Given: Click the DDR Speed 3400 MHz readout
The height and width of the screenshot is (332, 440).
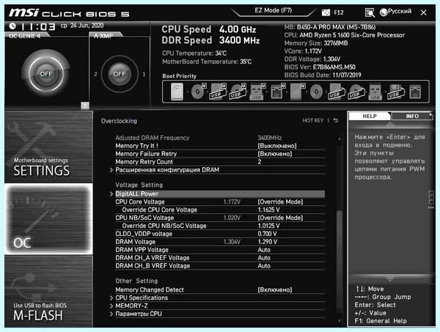Looking at the screenshot, I should pos(210,40).
